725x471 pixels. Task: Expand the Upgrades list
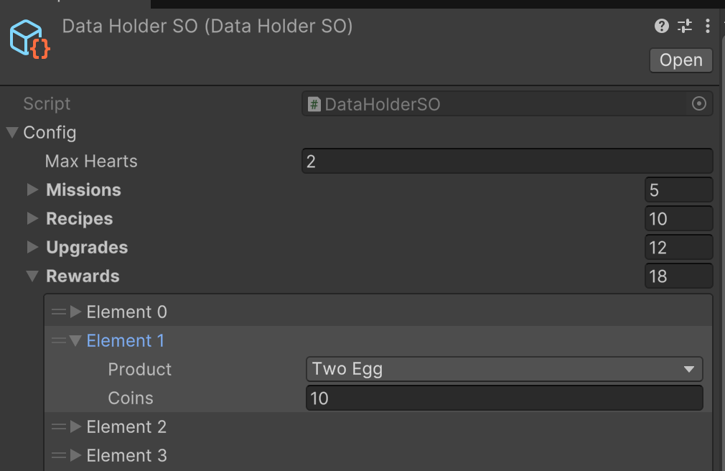click(x=32, y=247)
